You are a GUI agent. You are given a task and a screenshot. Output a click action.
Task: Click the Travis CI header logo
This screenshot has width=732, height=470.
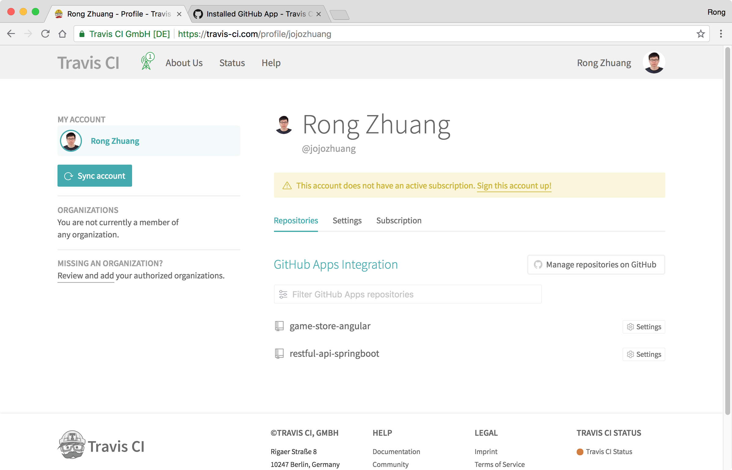pyautogui.click(x=88, y=63)
